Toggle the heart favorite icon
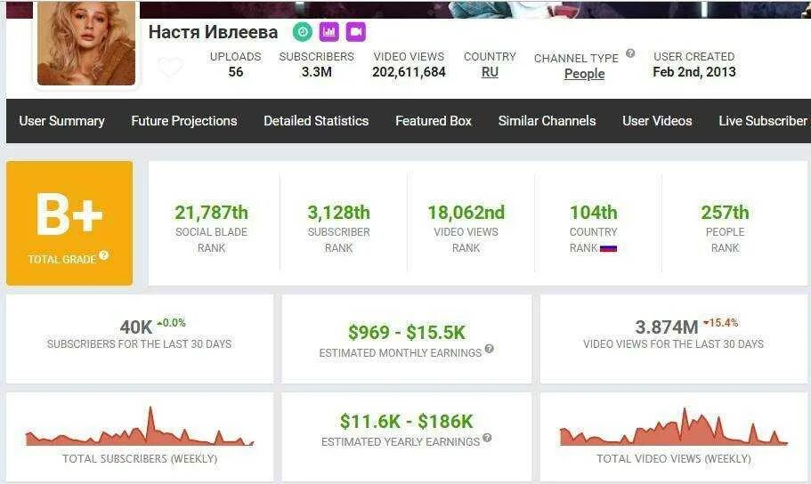 point(170,68)
